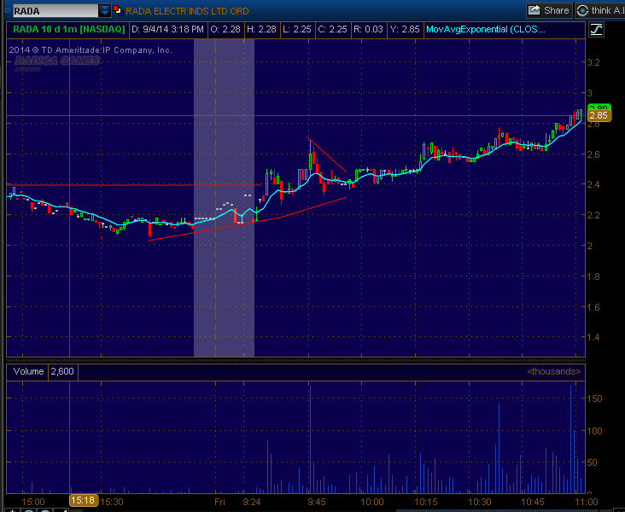Click the 15:18 time marker bubble
The width and height of the screenshot is (625, 512).
click(84, 500)
